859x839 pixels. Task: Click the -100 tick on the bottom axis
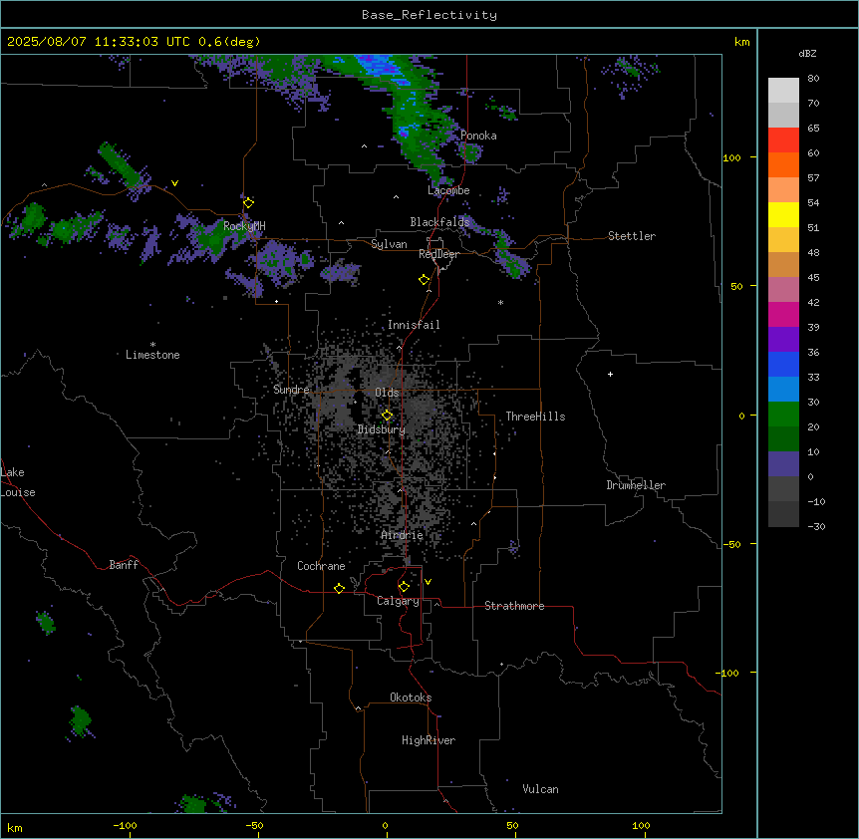(125, 825)
